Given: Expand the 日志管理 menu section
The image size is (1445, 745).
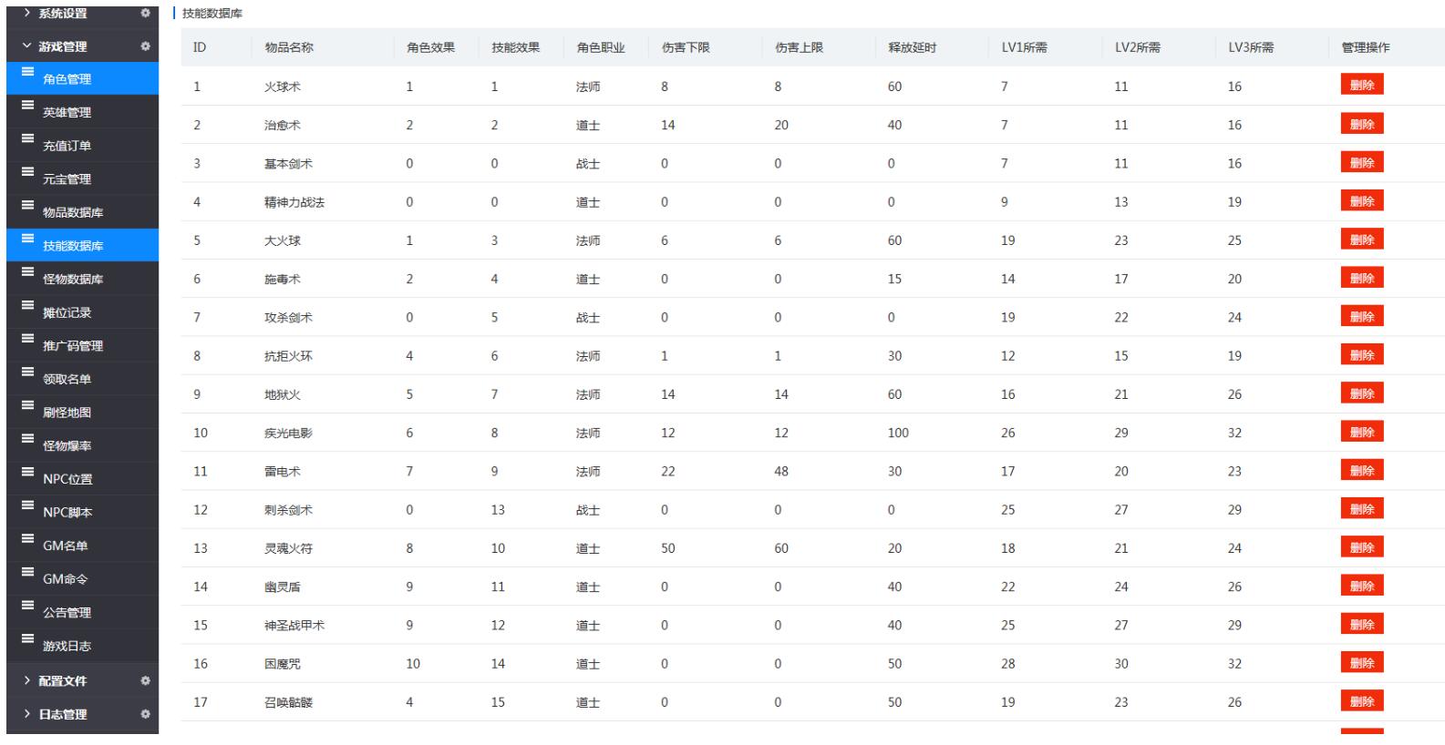Looking at the screenshot, I should point(62,714).
